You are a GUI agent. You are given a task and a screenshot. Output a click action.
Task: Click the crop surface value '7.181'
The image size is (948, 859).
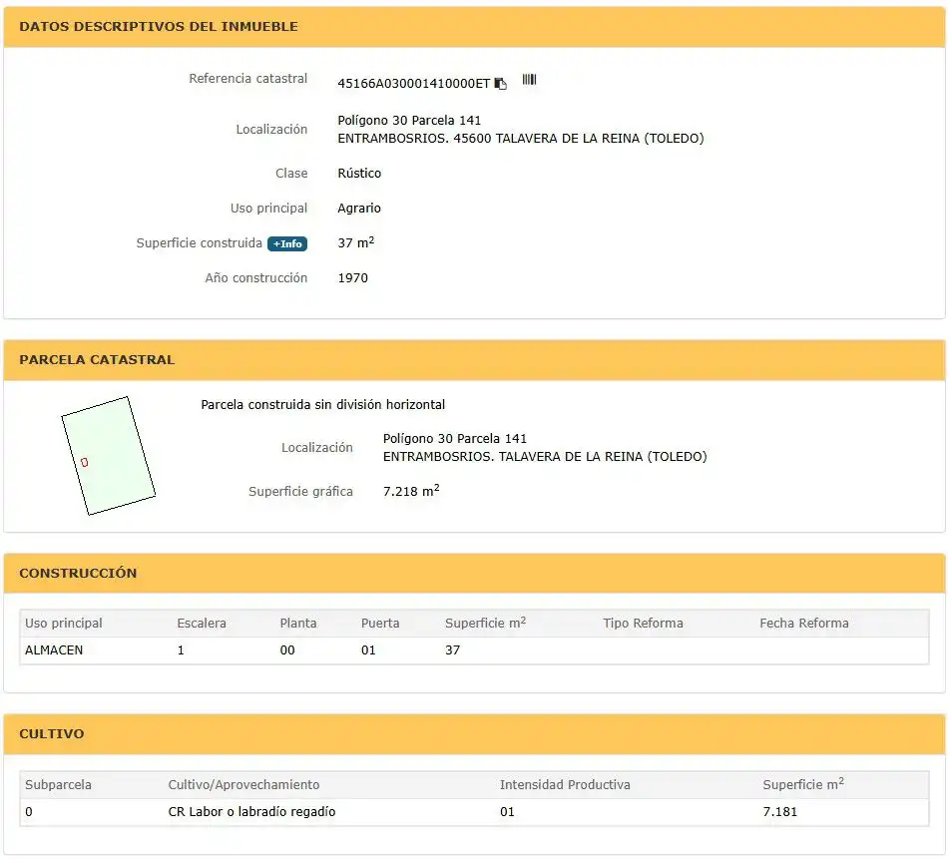point(780,811)
